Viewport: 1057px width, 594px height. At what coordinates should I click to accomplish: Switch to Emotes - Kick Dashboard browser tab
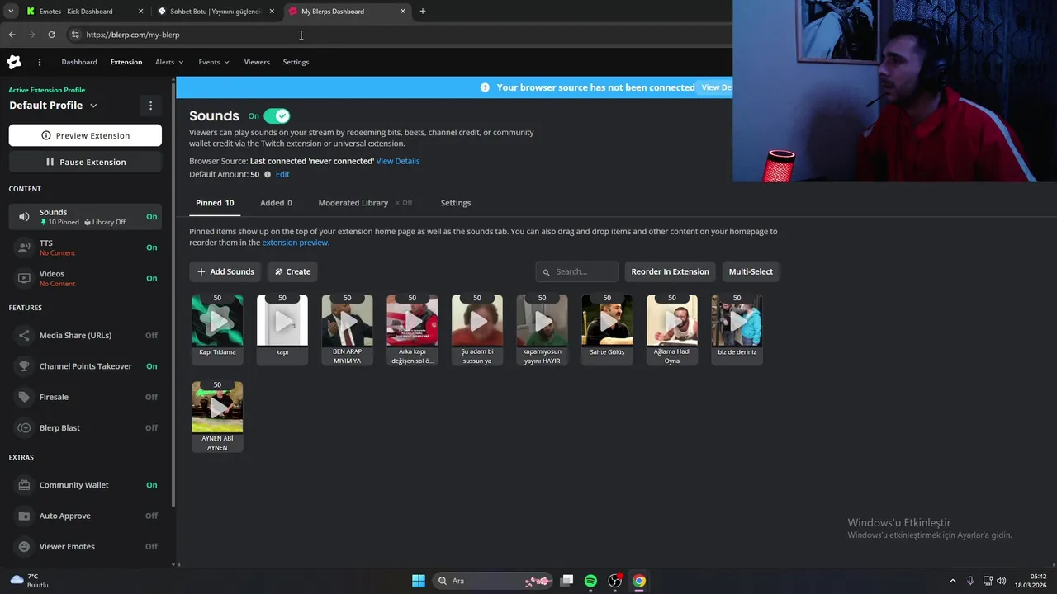click(84, 12)
